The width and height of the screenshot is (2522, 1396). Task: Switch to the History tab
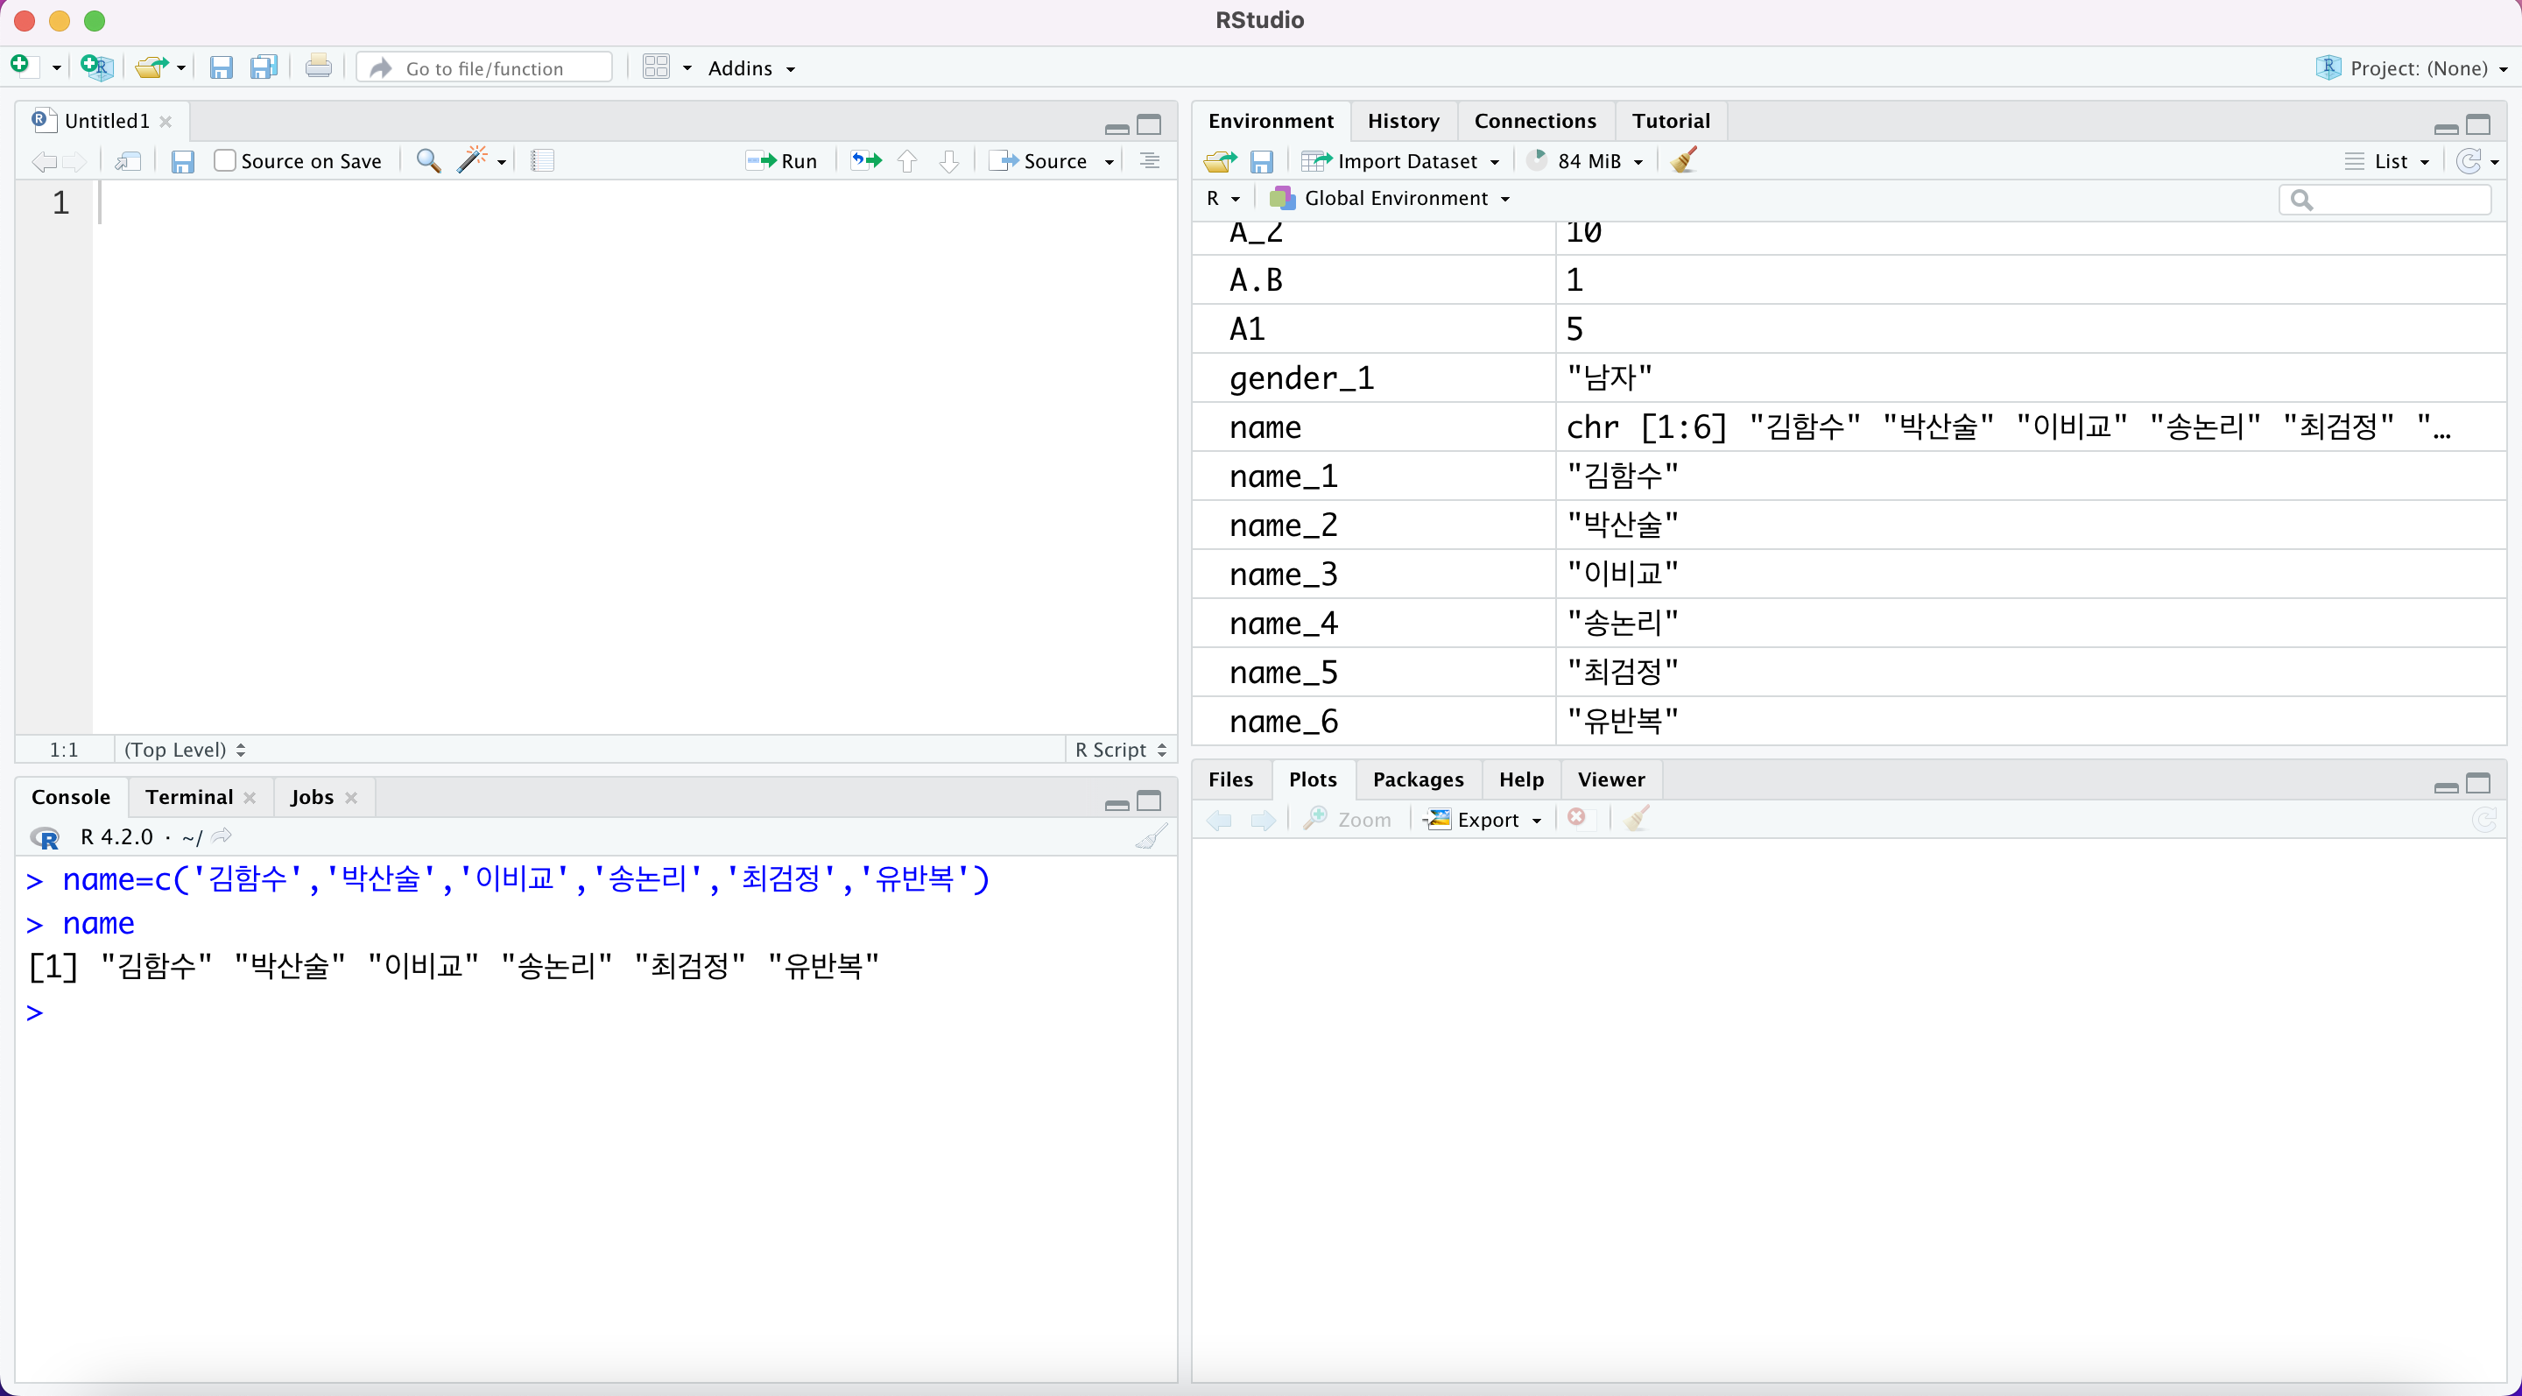[x=1403, y=122]
